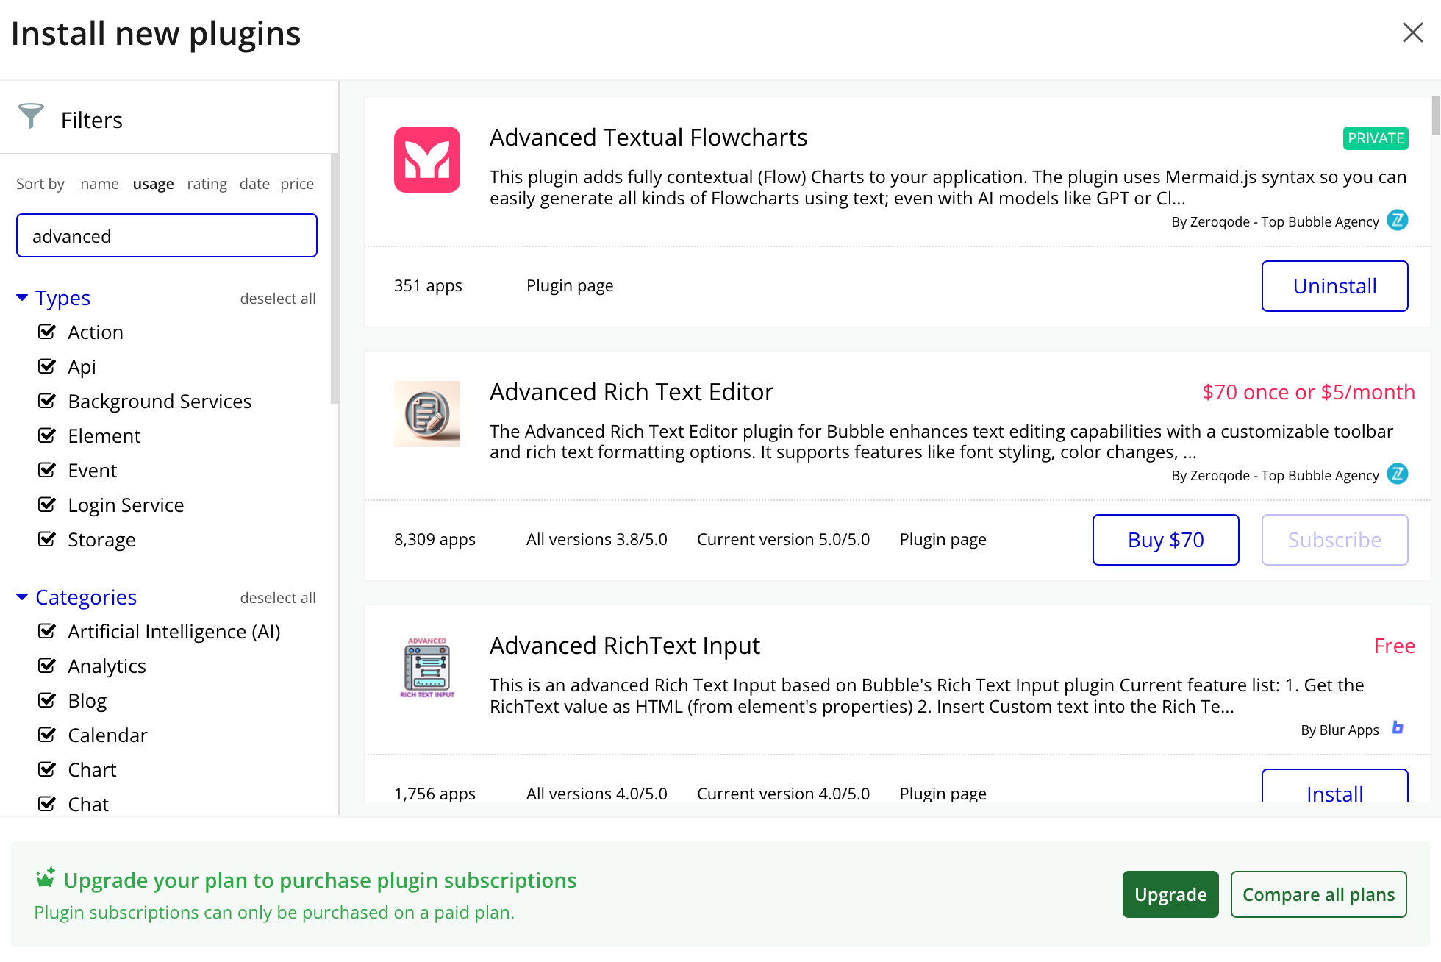Open Plugin page for Advanced Rich Text Editor
1441x962 pixels.
tap(943, 539)
